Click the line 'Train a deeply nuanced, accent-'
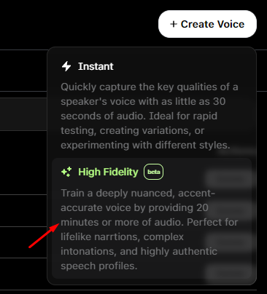267x294 pixels. (x=138, y=194)
